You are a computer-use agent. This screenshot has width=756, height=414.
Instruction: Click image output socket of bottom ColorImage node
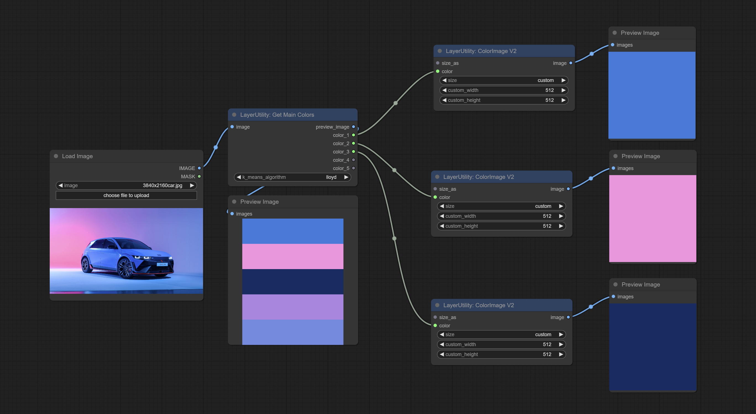(x=568, y=317)
